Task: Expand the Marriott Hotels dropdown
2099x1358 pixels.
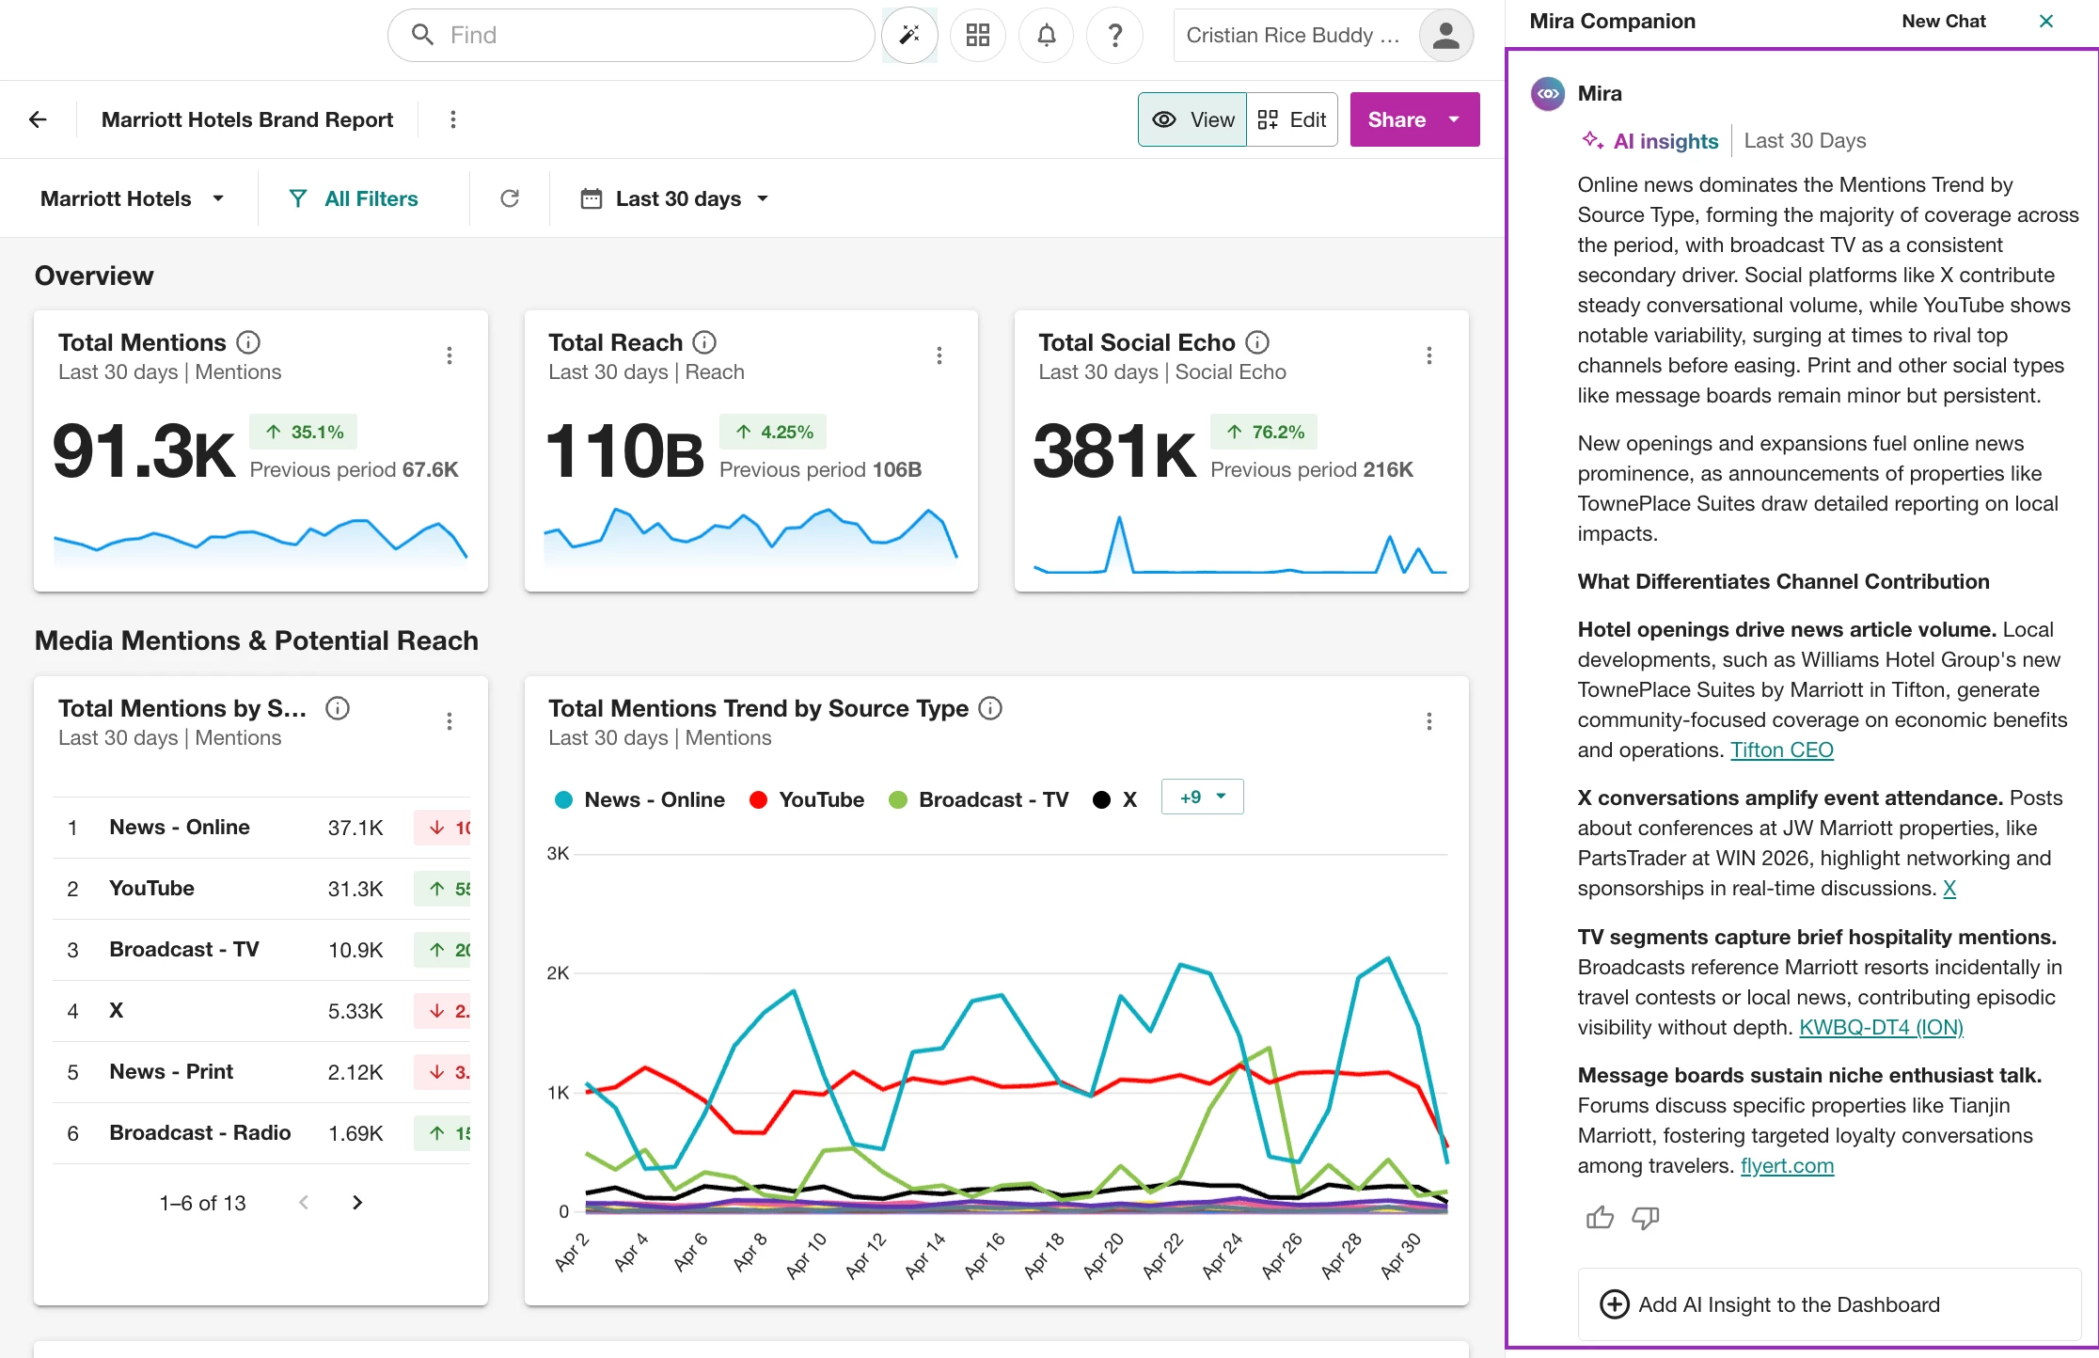Action: click(132, 198)
